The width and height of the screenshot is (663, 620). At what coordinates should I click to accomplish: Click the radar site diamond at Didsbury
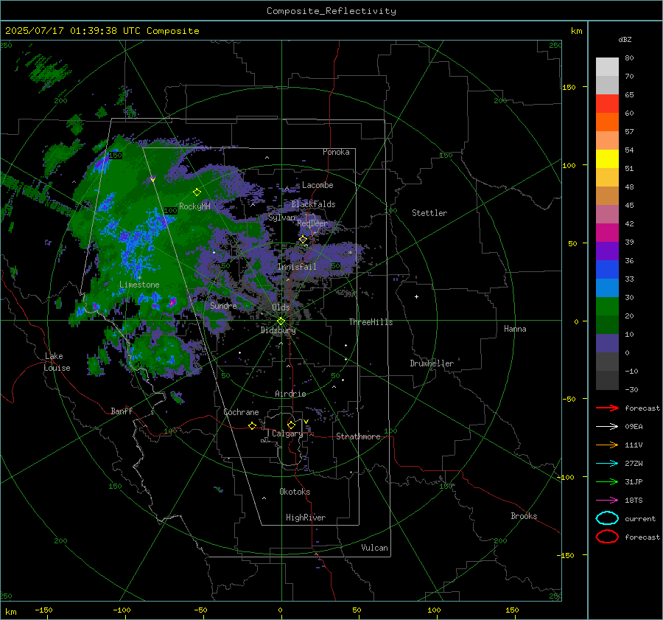pos(281,321)
